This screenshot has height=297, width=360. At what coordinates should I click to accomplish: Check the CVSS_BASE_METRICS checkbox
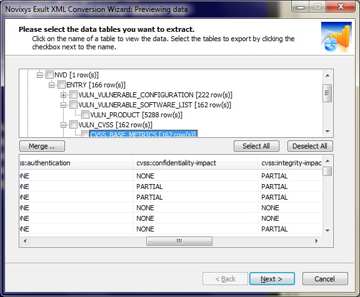85,134
